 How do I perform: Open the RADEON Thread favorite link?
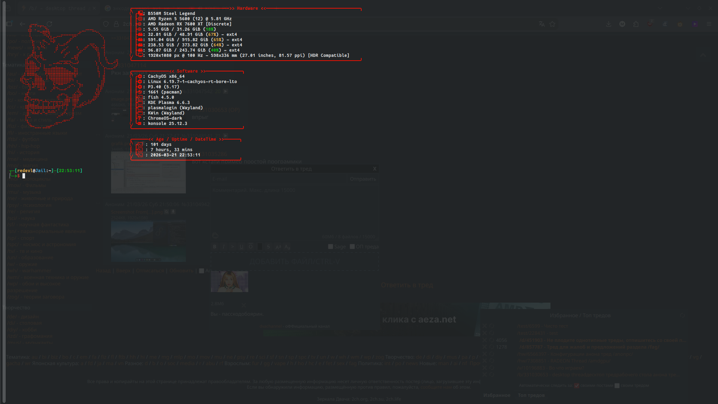[x=564, y=361]
